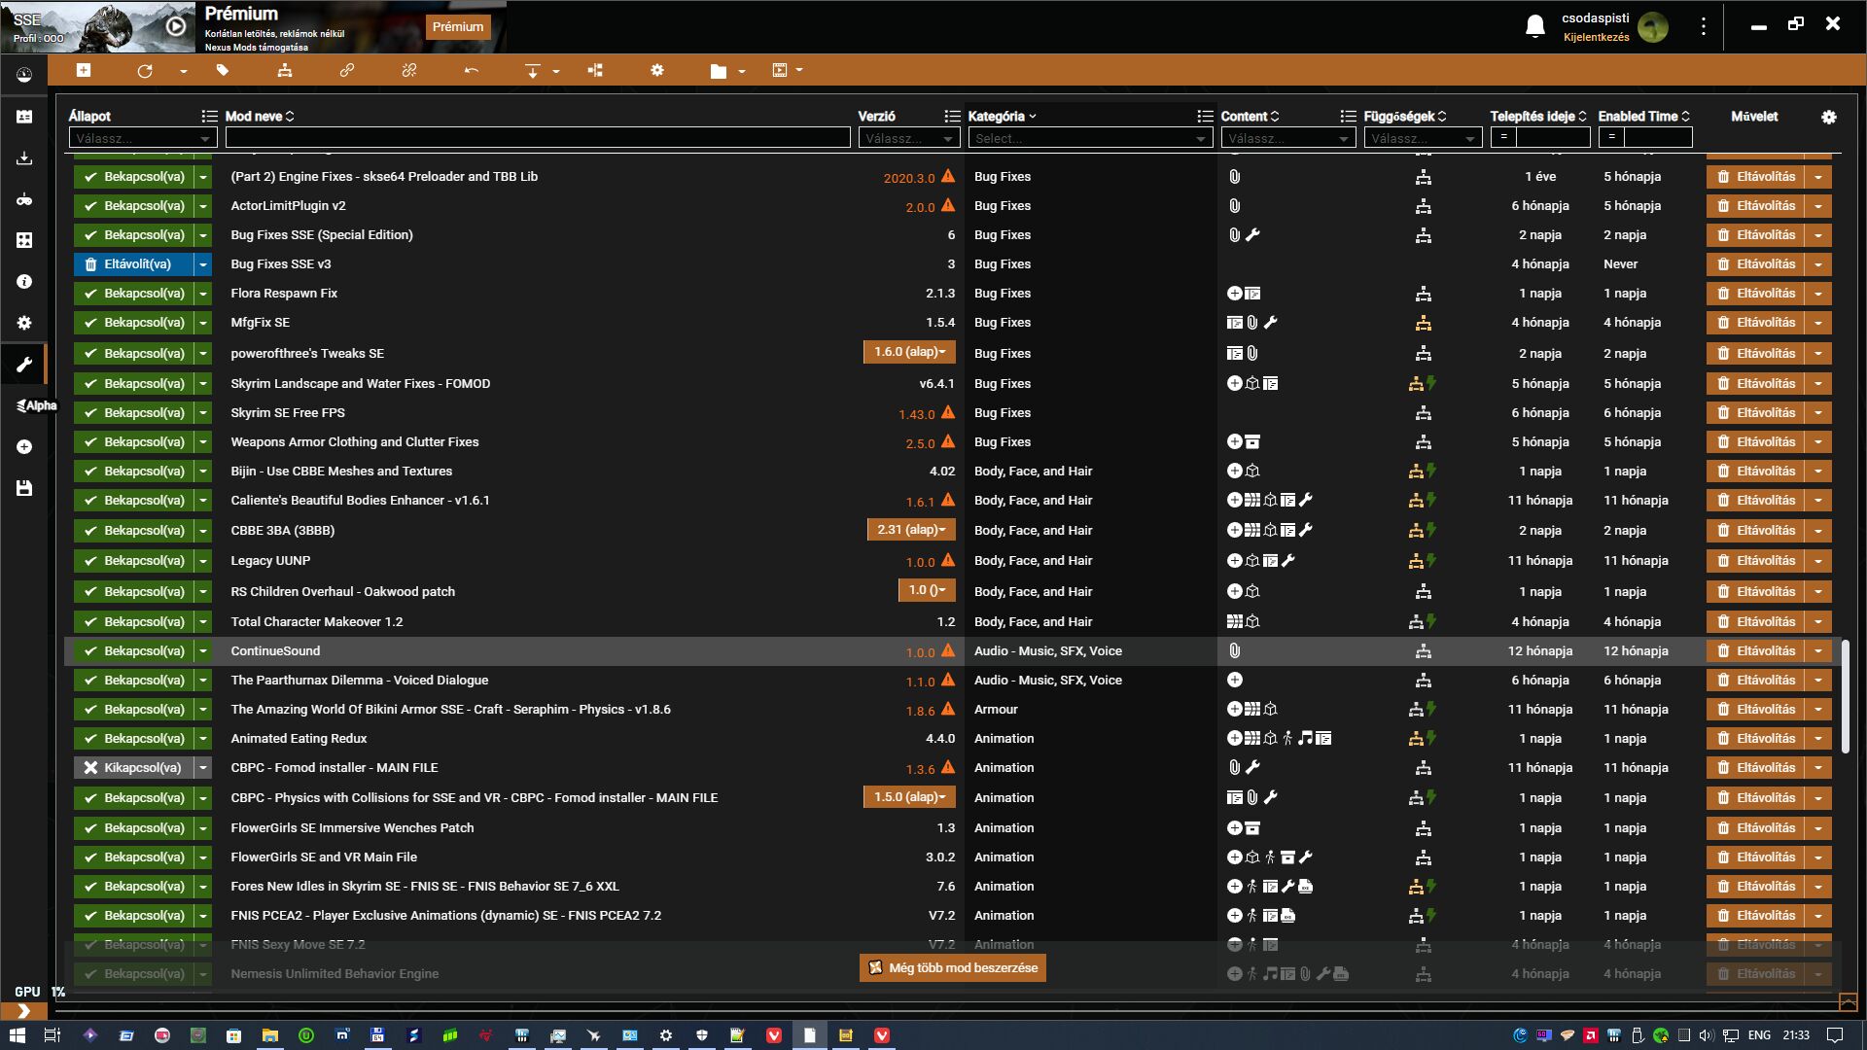Click the open folder toolbar icon
This screenshot has height=1050, width=1867.
click(719, 70)
